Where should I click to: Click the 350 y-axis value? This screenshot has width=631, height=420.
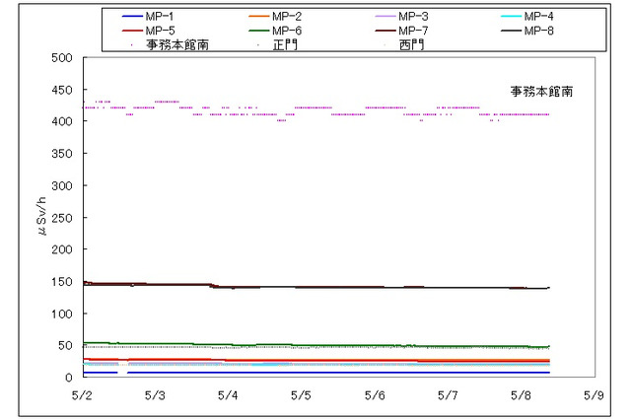(x=62, y=153)
